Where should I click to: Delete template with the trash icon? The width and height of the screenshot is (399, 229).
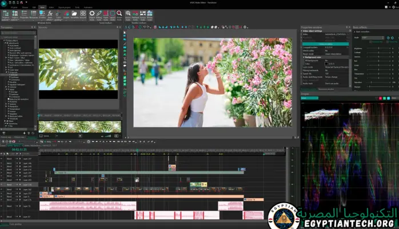pyautogui.click(x=29, y=133)
